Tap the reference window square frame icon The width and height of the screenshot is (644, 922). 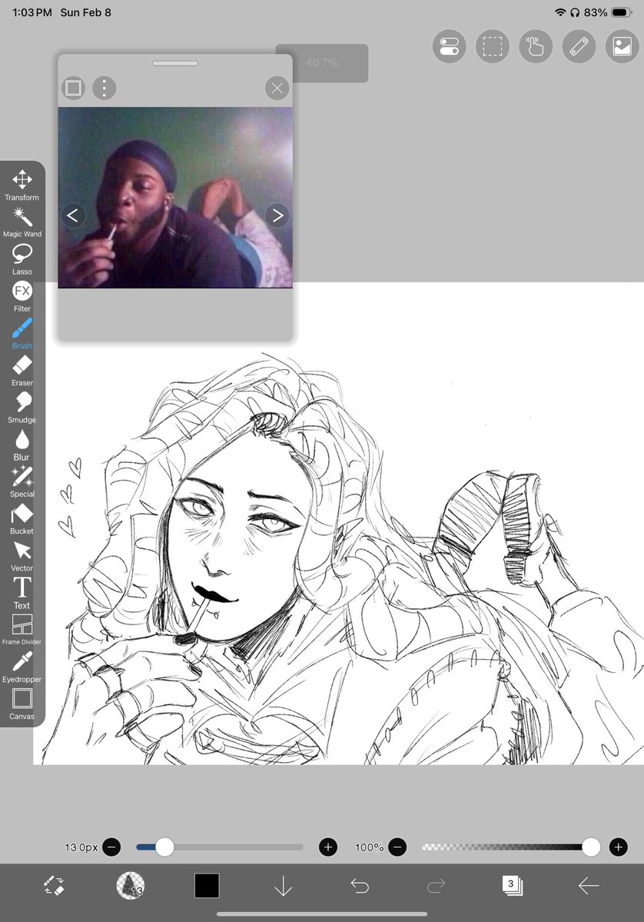[74, 88]
